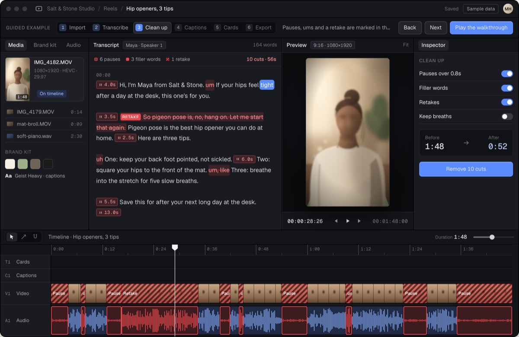Click 'Remove 10 cuts' button
519x337 pixels.
(x=466, y=169)
